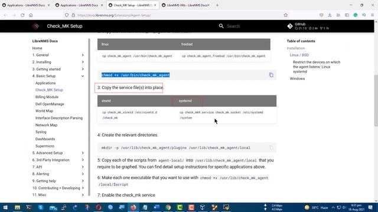Open the Billing Module page

[x=47, y=97]
